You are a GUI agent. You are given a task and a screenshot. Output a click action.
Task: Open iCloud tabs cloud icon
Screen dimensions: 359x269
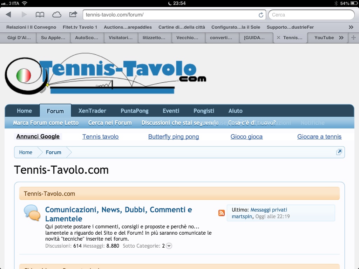56,15
